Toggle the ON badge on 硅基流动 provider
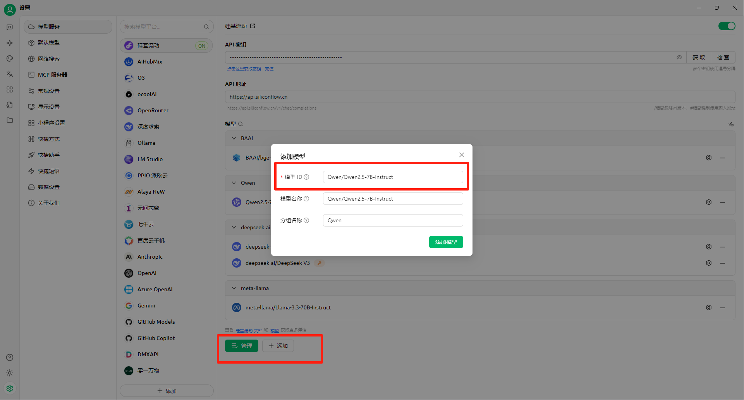Viewport: 744px width, 400px height. pos(201,46)
